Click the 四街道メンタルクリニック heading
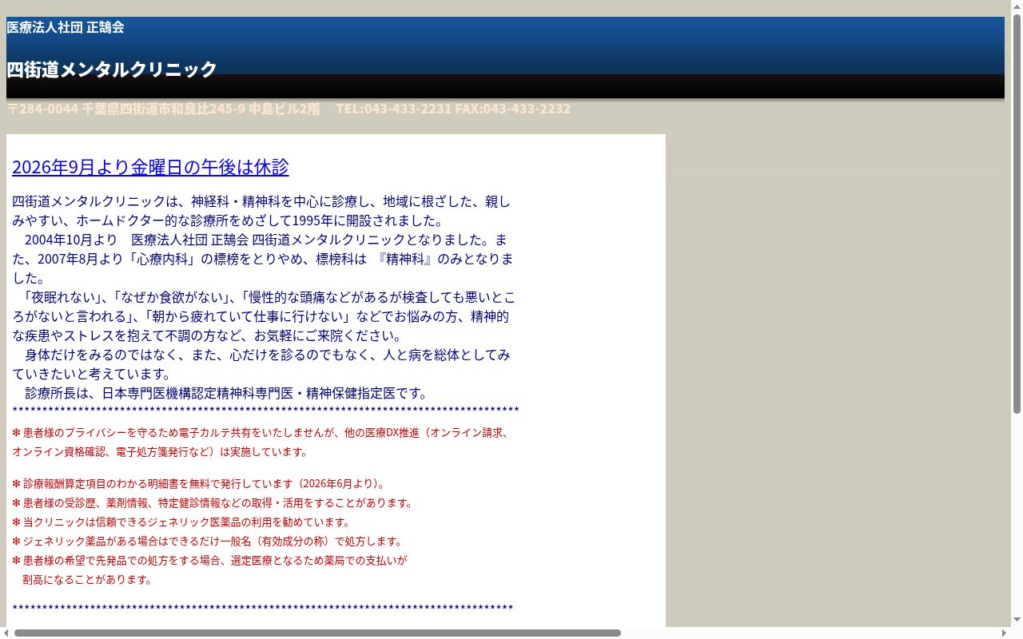Screen dimensions: 1023x639 coord(112,69)
